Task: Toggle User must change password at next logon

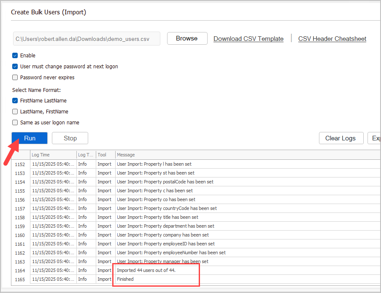Action: tap(15, 66)
